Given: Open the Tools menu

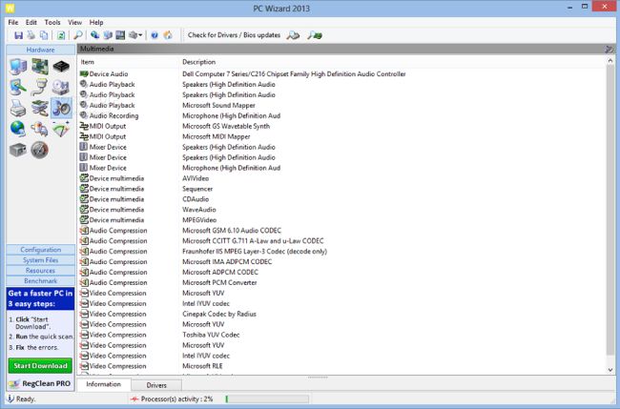Looking at the screenshot, I should click(52, 23).
